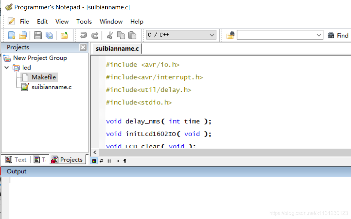The width and height of the screenshot is (351, 219).
Task: Click the Makefile document icon
Action: click(25, 78)
